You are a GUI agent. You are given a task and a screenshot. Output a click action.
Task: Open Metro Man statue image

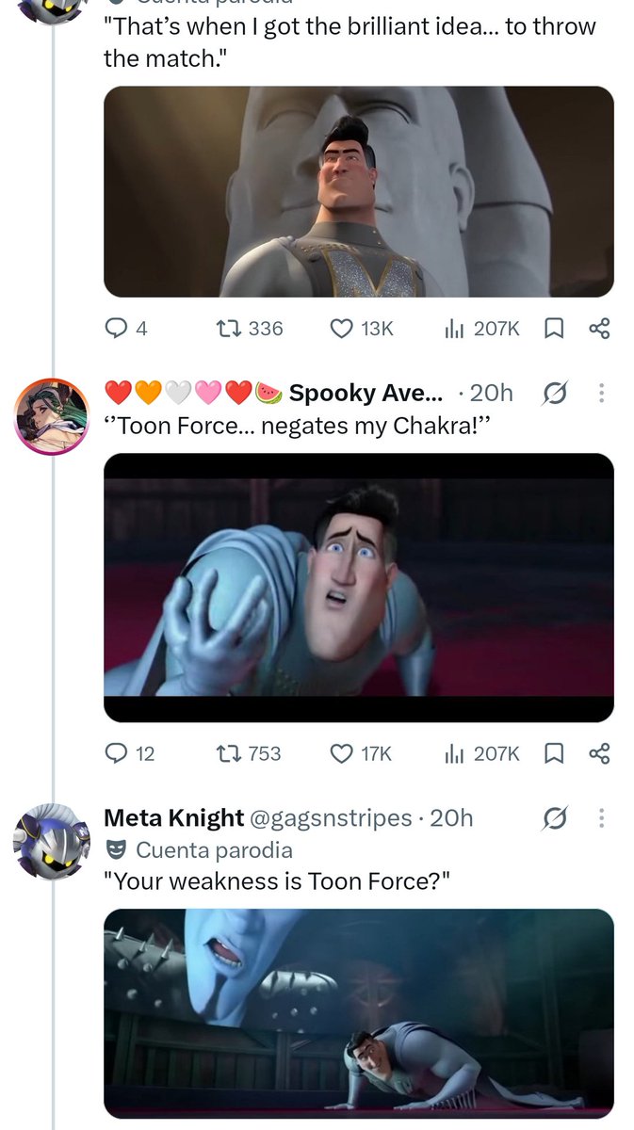[x=359, y=192]
